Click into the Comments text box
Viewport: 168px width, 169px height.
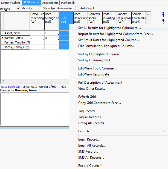click(x=35, y=109)
